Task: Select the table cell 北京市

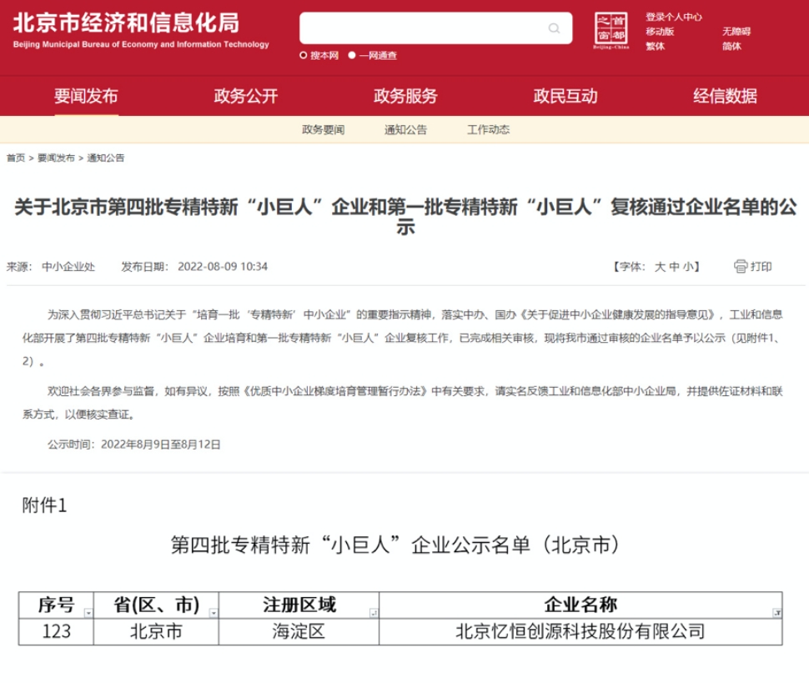Action: pos(156,631)
